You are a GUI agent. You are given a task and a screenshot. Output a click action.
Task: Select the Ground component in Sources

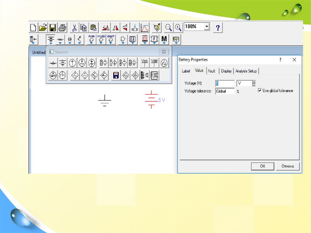coord(53,63)
